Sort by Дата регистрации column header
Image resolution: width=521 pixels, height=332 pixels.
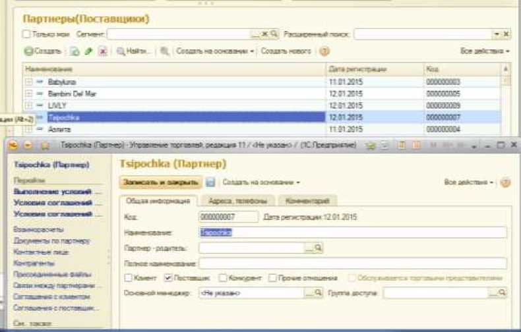point(375,69)
